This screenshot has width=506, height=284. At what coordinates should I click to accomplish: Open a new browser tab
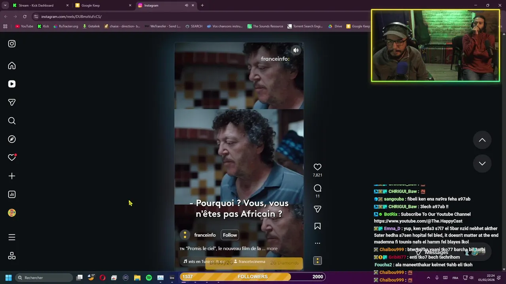(x=202, y=6)
